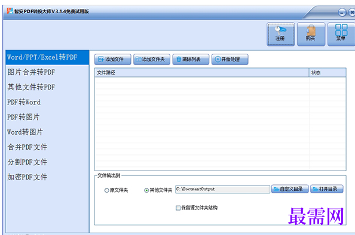355x235 pixels.
Task: Click the 注册 key icon button
Action: pos(280,34)
